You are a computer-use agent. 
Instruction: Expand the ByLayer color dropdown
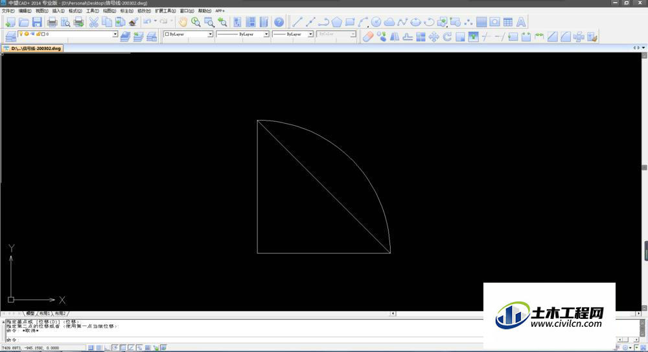point(210,34)
